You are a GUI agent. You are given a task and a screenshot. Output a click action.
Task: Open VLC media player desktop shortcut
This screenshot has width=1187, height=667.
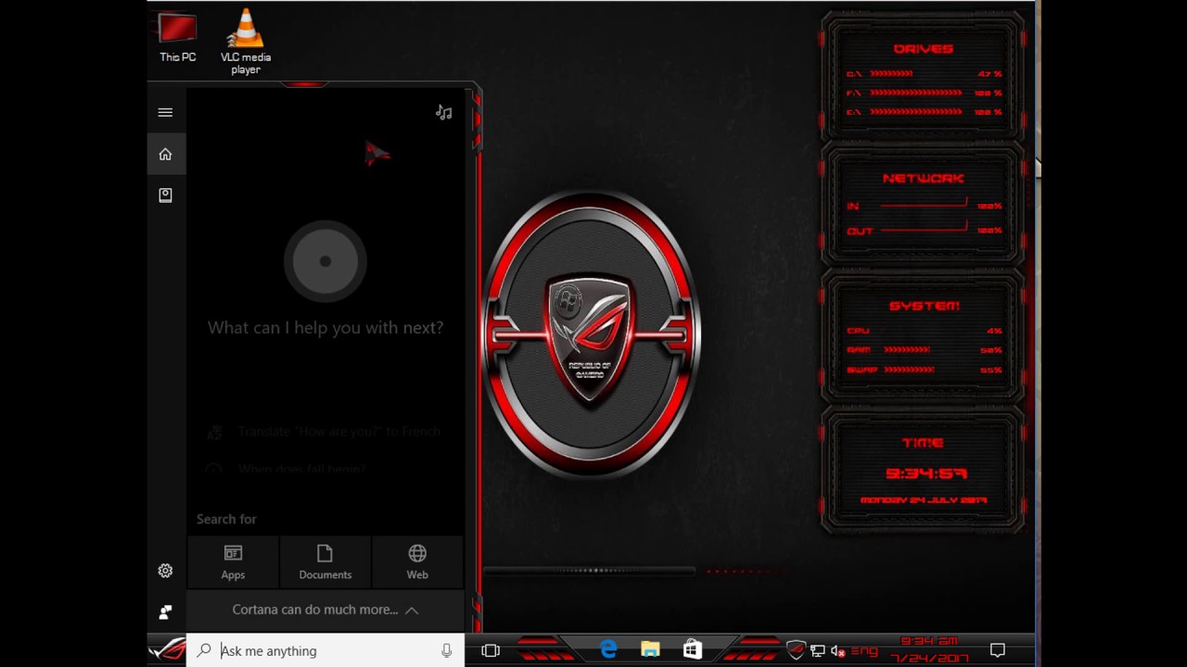point(246,42)
